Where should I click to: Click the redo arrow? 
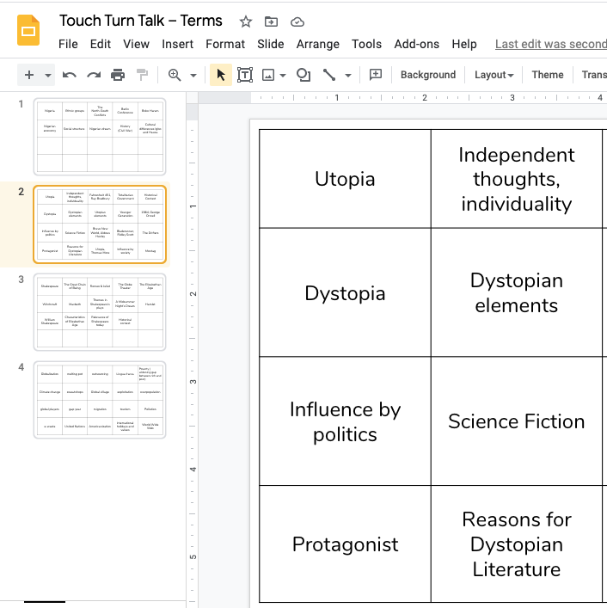click(94, 75)
